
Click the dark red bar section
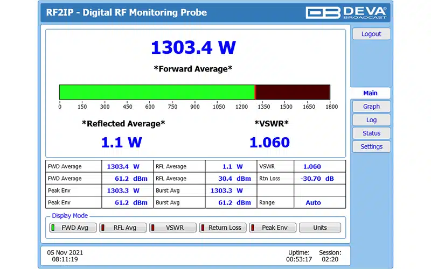tap(293, 92)
